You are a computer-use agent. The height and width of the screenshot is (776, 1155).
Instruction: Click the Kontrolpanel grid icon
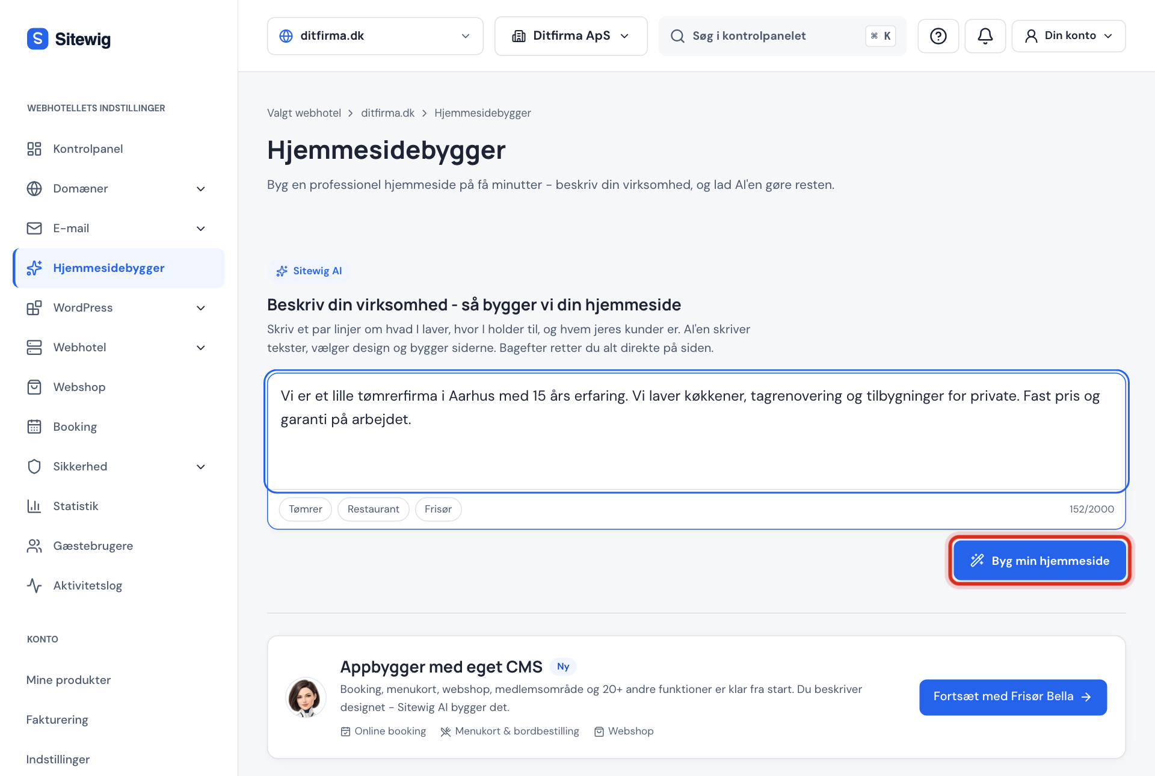pyautogui.click(x=34, y=149)
